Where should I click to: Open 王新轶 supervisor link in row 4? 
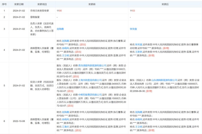coord(139,52)
